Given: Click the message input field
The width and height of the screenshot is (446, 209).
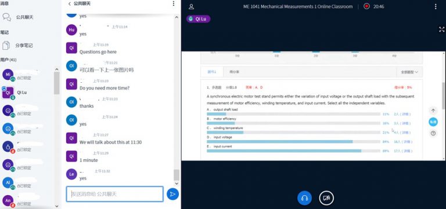Looking at the screenshot, I should 114,194.
